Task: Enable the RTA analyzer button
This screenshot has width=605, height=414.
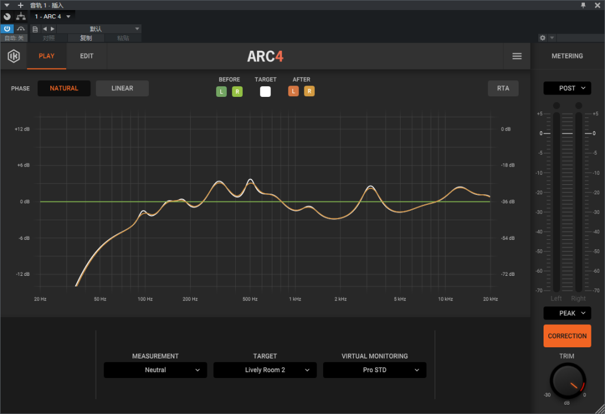Action: point(503,89)
